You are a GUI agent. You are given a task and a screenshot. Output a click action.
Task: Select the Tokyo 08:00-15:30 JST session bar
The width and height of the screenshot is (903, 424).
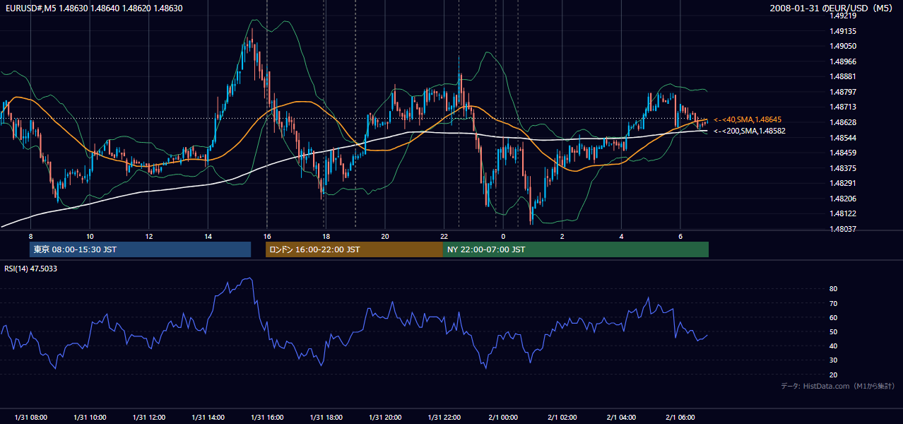click(x=140, y=249)
